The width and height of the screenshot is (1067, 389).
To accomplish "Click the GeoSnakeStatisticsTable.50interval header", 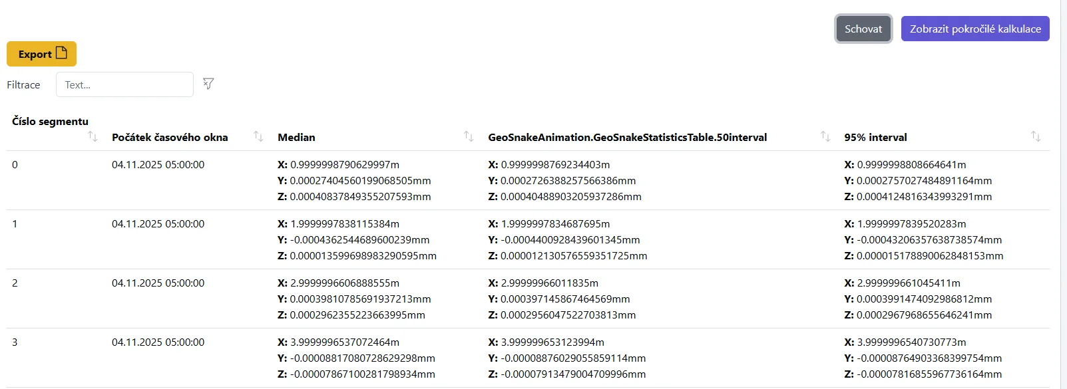I will point(627,138).
